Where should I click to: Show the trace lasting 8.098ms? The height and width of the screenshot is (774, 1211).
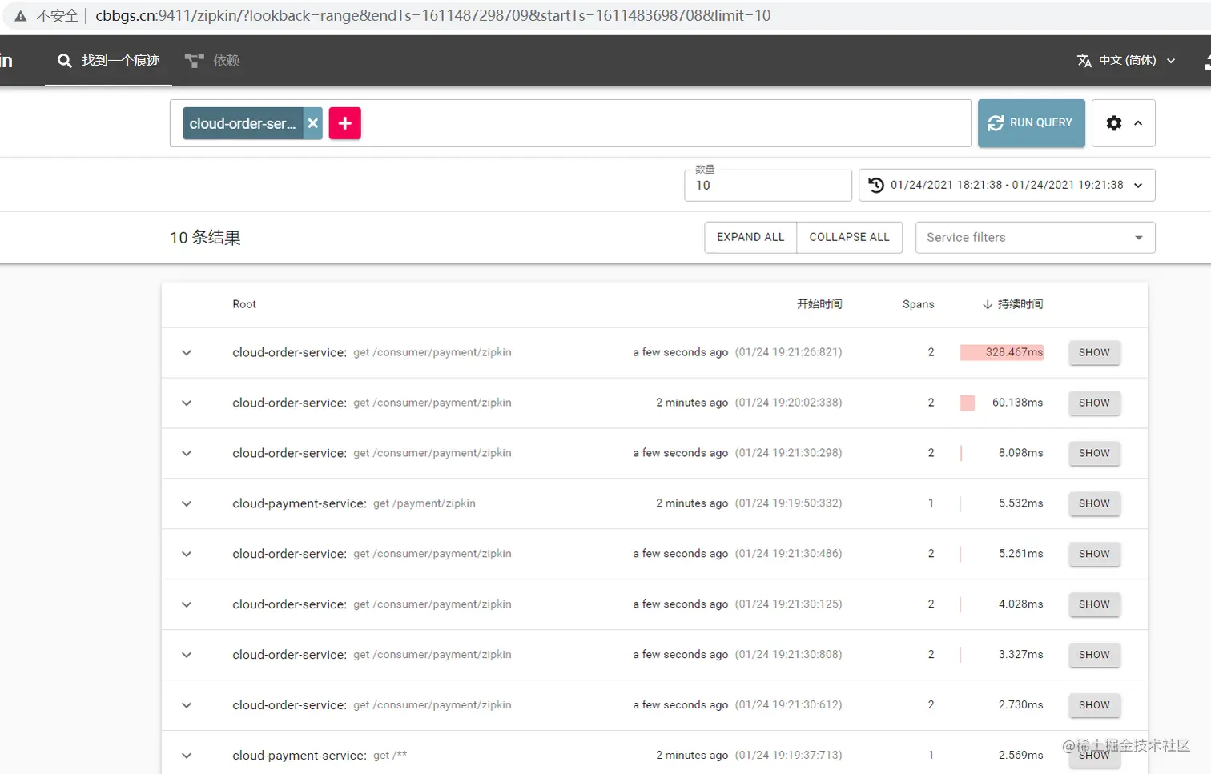pyautogui.click(x=1094, y=453)
